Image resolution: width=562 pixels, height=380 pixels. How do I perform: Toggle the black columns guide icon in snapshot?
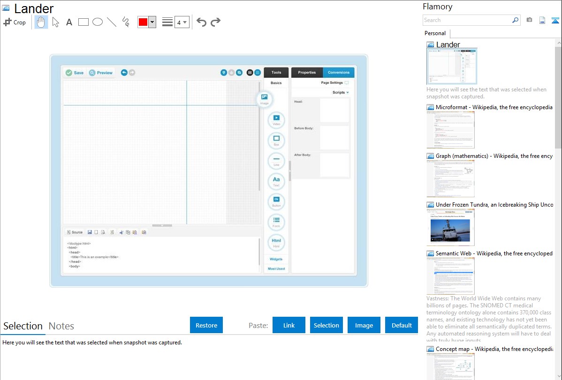[250, 73]
